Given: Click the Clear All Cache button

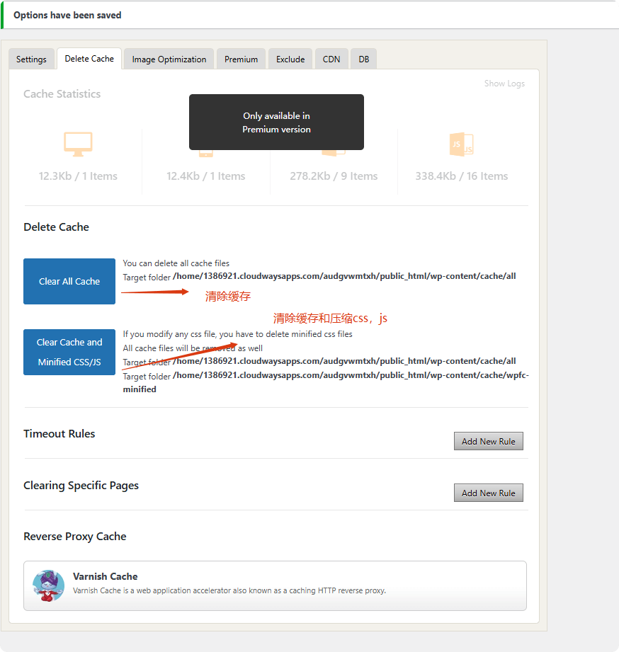Looking at the screenshot, I should [x=69, y=282].
